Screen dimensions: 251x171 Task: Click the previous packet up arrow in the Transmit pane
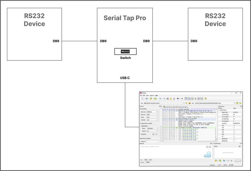pyautogui.click(x=207, y=147)
